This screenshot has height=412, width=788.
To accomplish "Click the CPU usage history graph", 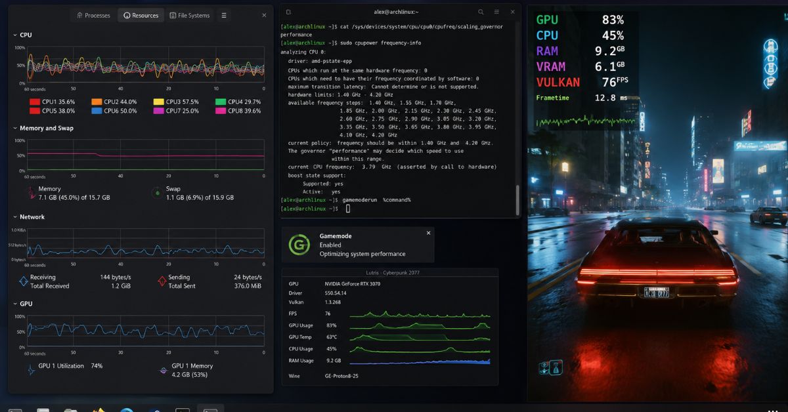I will click(x=145, y=65).
